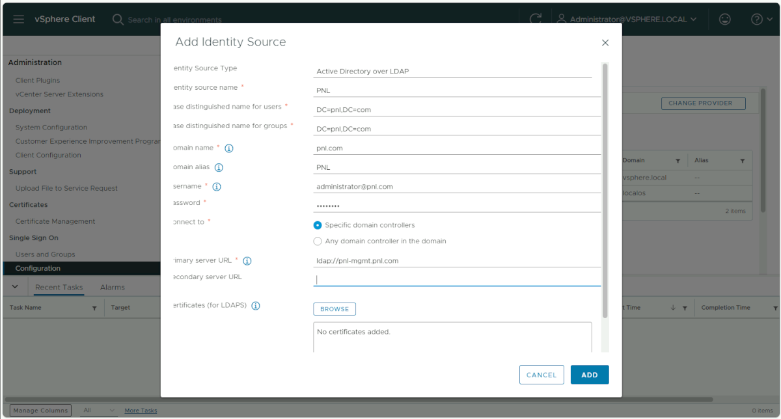
Task: Open the help question mark dropdown
Action: (x=761, y=19)
